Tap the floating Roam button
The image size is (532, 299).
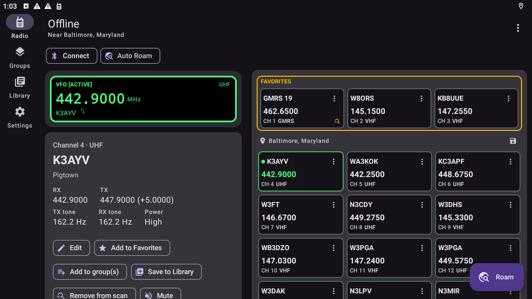497,277
